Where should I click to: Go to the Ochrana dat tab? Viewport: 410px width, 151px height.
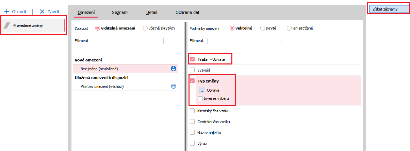[x=187, y=13]
